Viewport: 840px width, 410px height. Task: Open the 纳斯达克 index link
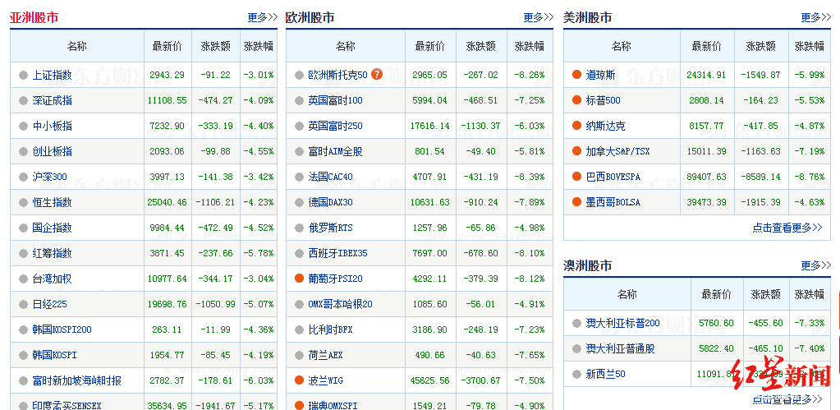click(x=605, y=126)
